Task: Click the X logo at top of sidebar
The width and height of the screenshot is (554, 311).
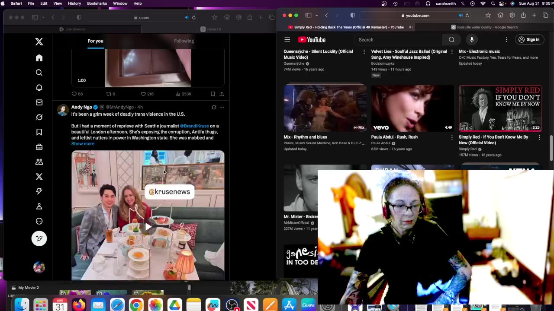Action: click(x=39, y=41)
